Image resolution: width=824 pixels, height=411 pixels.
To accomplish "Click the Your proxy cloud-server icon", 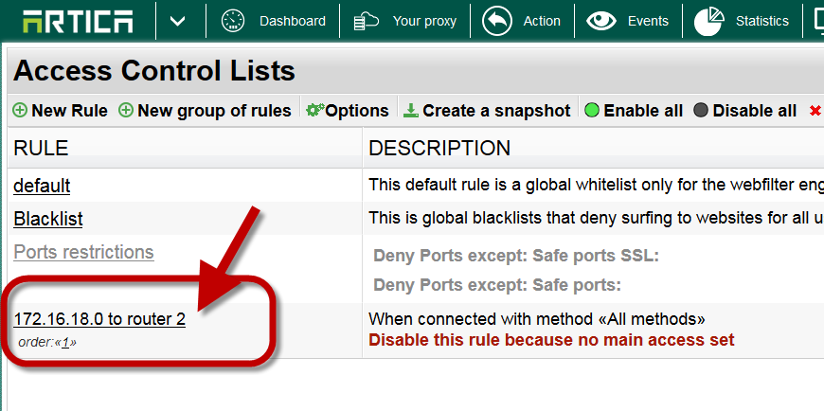I will (366, 22).
